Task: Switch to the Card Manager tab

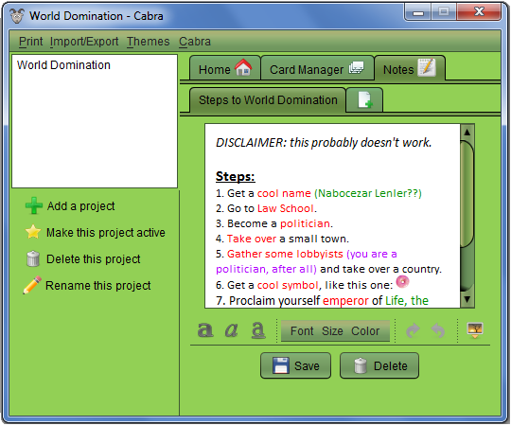Action: pos(317,68)
